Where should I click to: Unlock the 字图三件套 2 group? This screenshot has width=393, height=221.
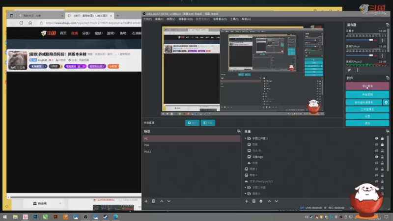(x=382, y=138)
